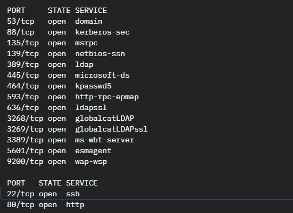Click the second STATE SERVICE header line
The image size is (293, 213).
[52, 183]
